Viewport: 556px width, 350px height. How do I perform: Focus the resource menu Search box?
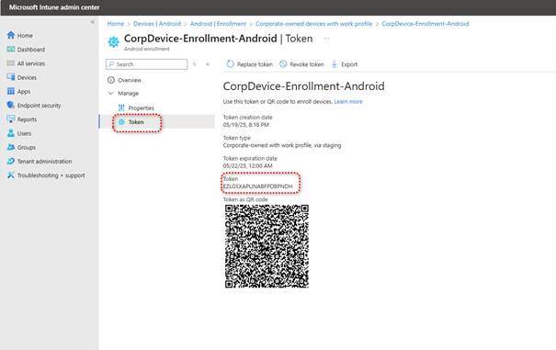pyautogui.click(x=146, y=64)
